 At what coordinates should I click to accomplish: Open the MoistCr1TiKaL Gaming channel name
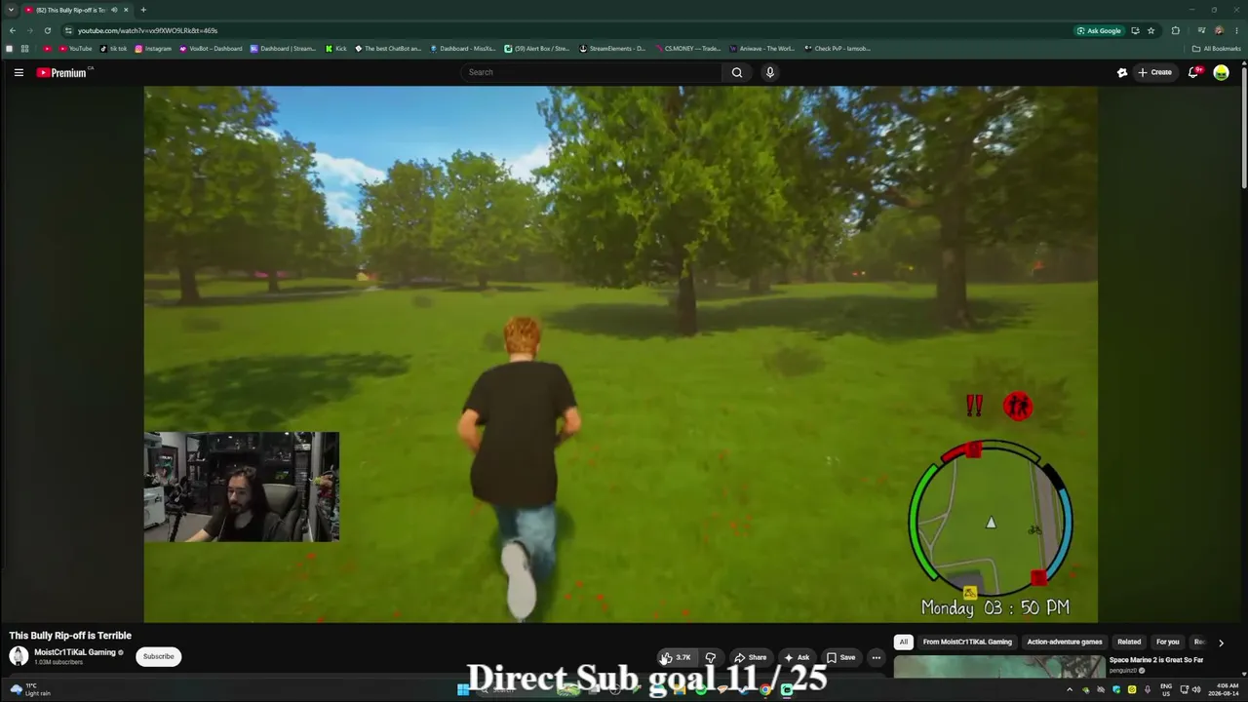(x=75, y=652)
